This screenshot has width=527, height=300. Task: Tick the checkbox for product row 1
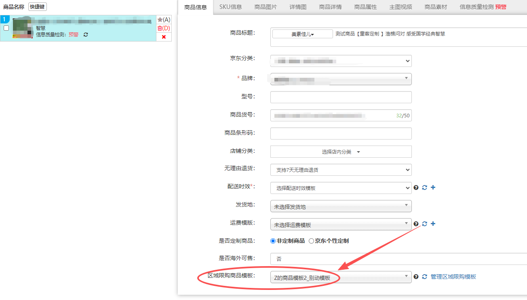coord(6,28)
